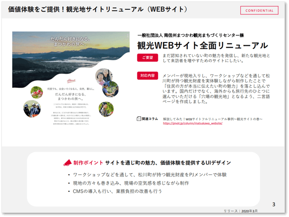Viewport: 289px width, 217px height.
Task: Click the client name 一般社団法人 南信州まつかわ観光まちづくりセンター様
Action: point(190,35)
